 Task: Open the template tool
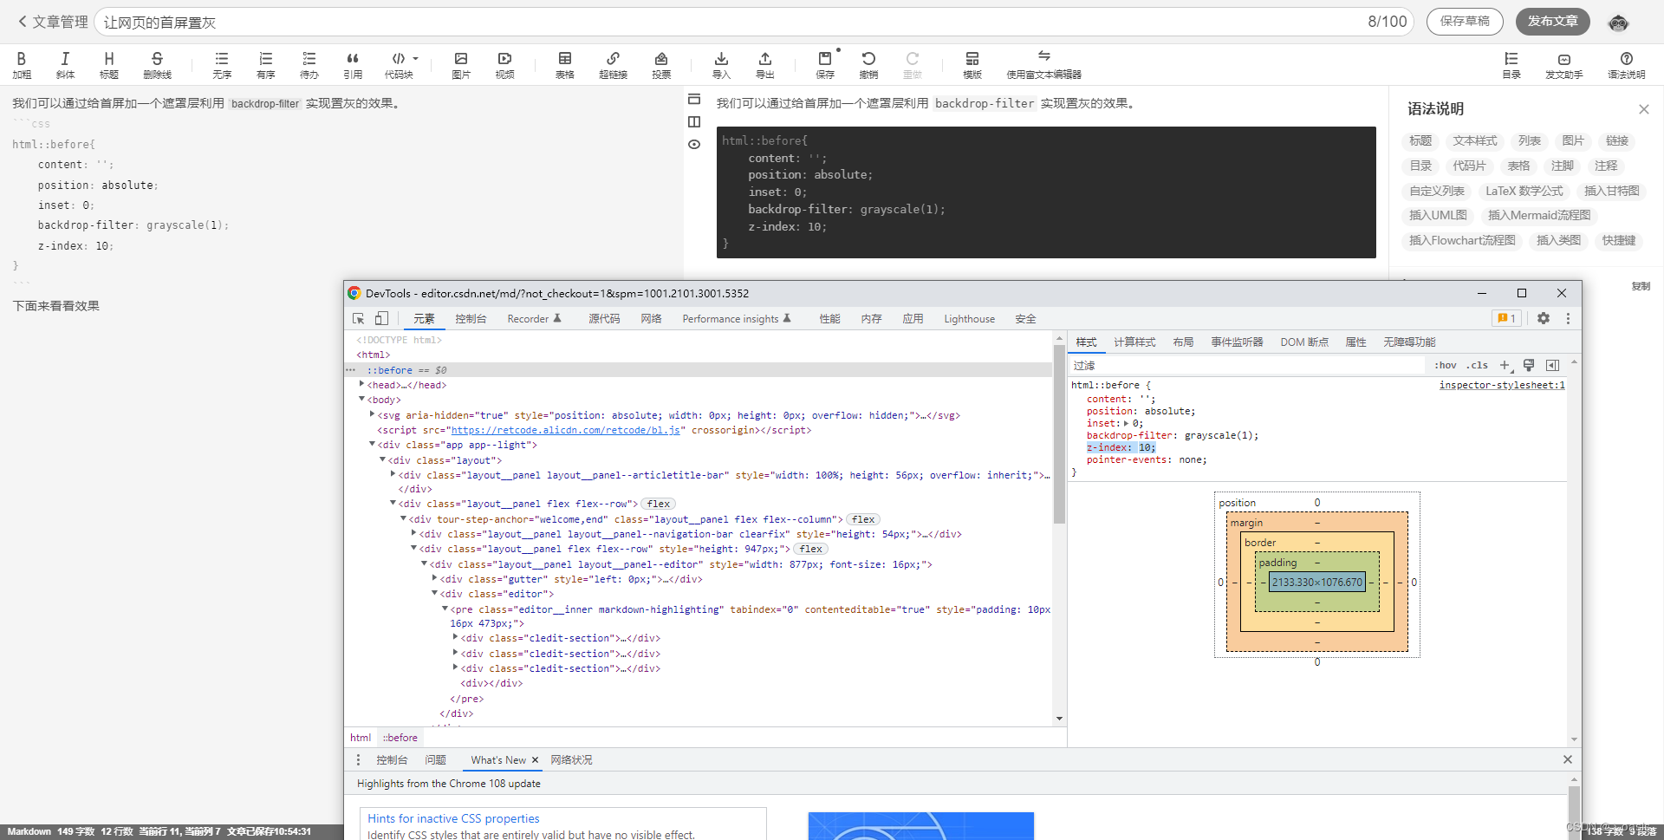(972, 64)
